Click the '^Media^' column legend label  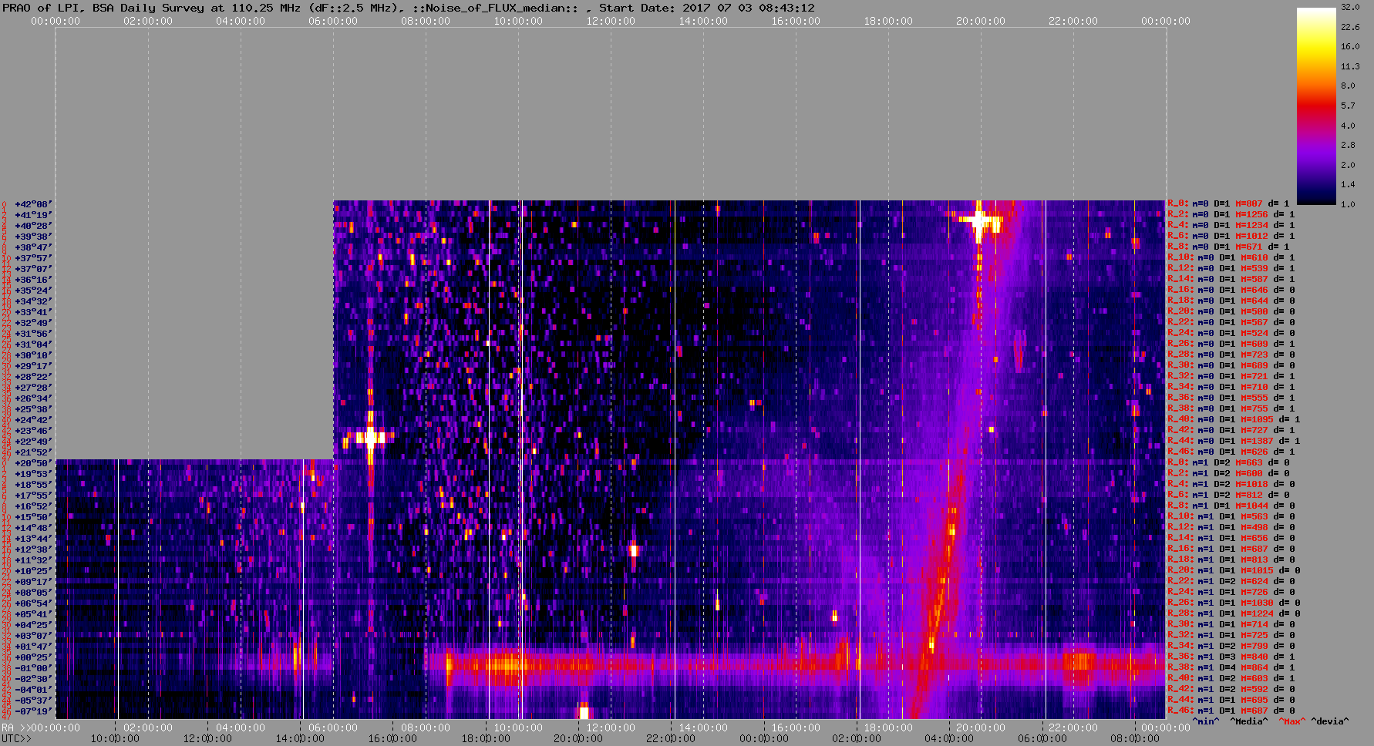point(1249,721)
